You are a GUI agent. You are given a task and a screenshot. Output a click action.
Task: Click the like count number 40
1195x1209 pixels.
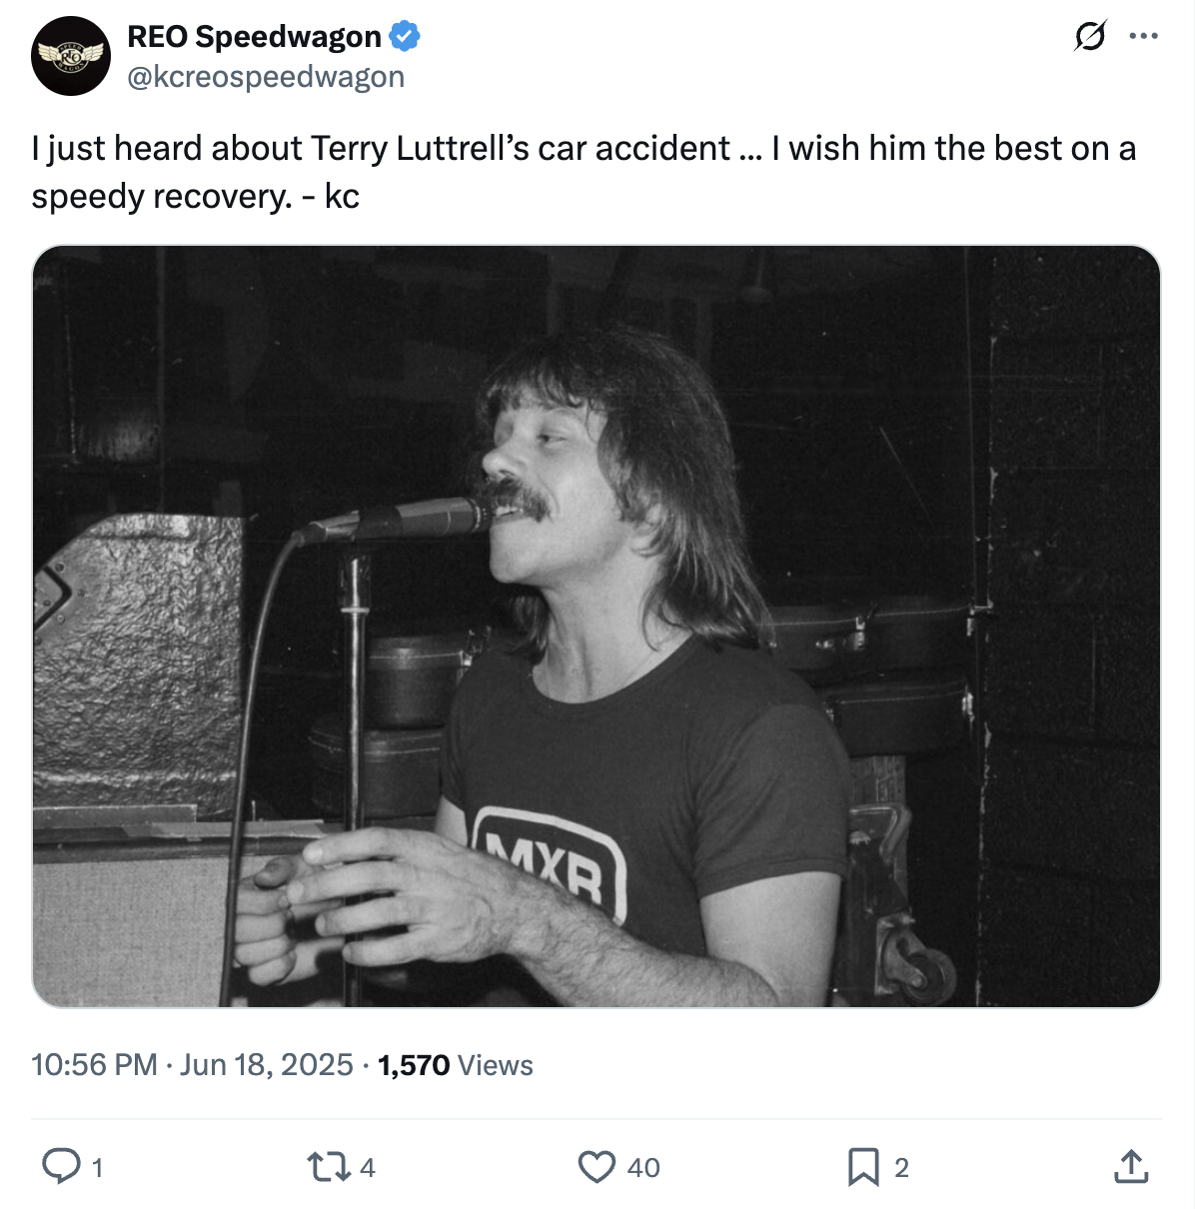[x=643, y=1167]
